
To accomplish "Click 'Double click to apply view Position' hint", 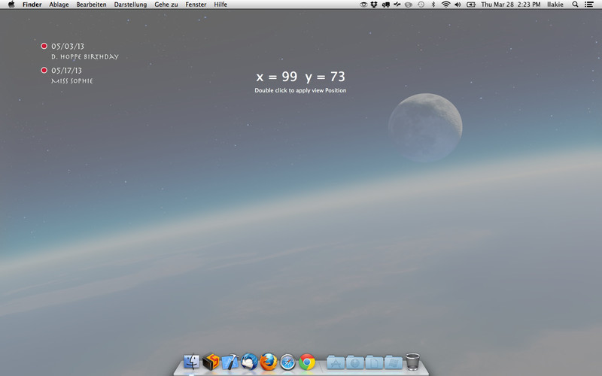I will tap(300, 90).
